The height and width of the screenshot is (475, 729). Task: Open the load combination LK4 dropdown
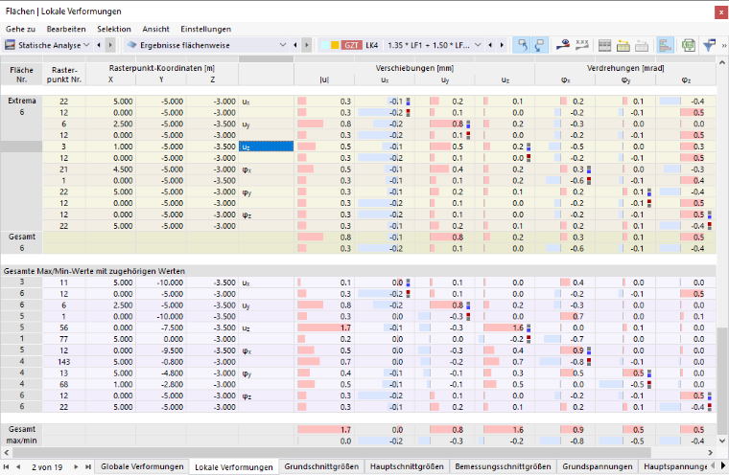478,45
